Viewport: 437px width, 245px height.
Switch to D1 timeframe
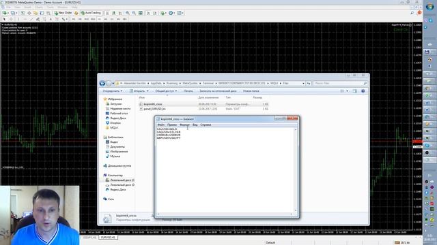[112, 19]
